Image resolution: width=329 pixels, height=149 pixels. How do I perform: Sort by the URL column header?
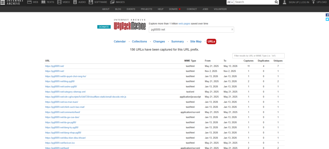[48, 61]
